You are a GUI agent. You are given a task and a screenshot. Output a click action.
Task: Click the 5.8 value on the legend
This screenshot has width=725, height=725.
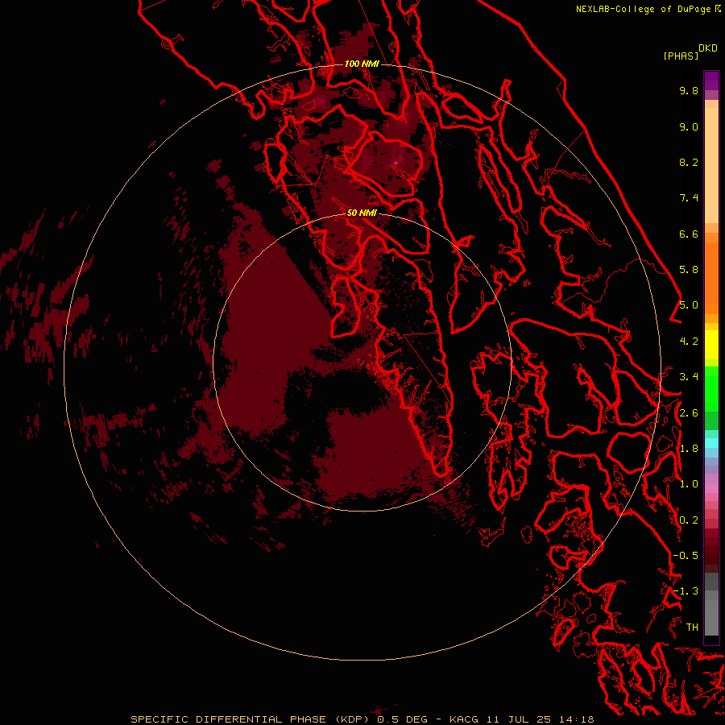point(689,270)
